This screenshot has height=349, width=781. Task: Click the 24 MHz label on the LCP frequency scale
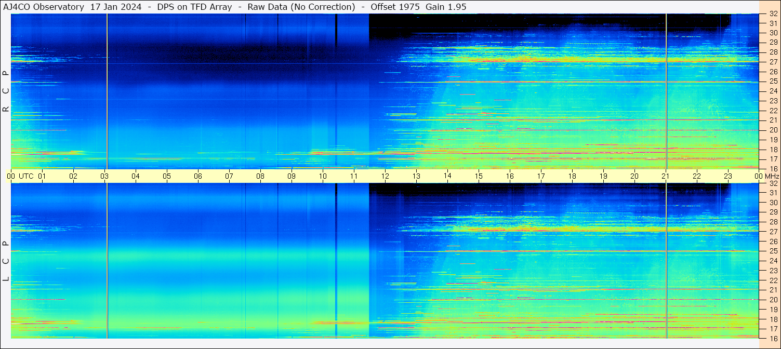point(773,261)
